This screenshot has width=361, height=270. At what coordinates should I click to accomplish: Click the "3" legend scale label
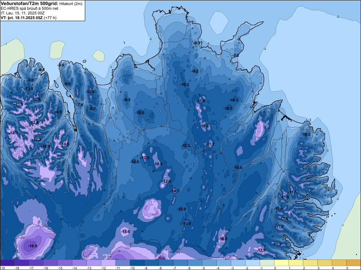pos(318,268)
